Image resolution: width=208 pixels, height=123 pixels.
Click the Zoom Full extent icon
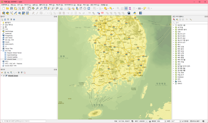(45, 9)
